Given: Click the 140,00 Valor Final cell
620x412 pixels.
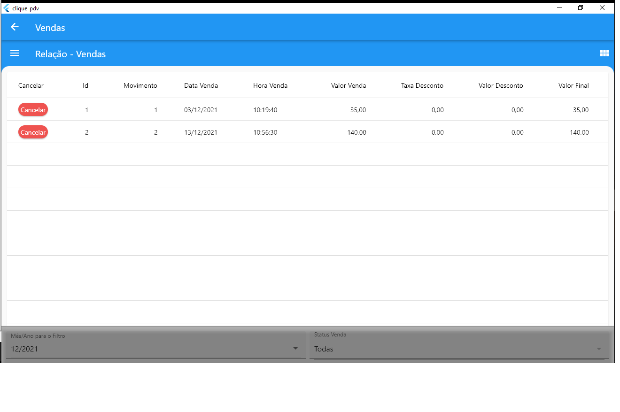Looking at the screenshot, I should (579, 133).
